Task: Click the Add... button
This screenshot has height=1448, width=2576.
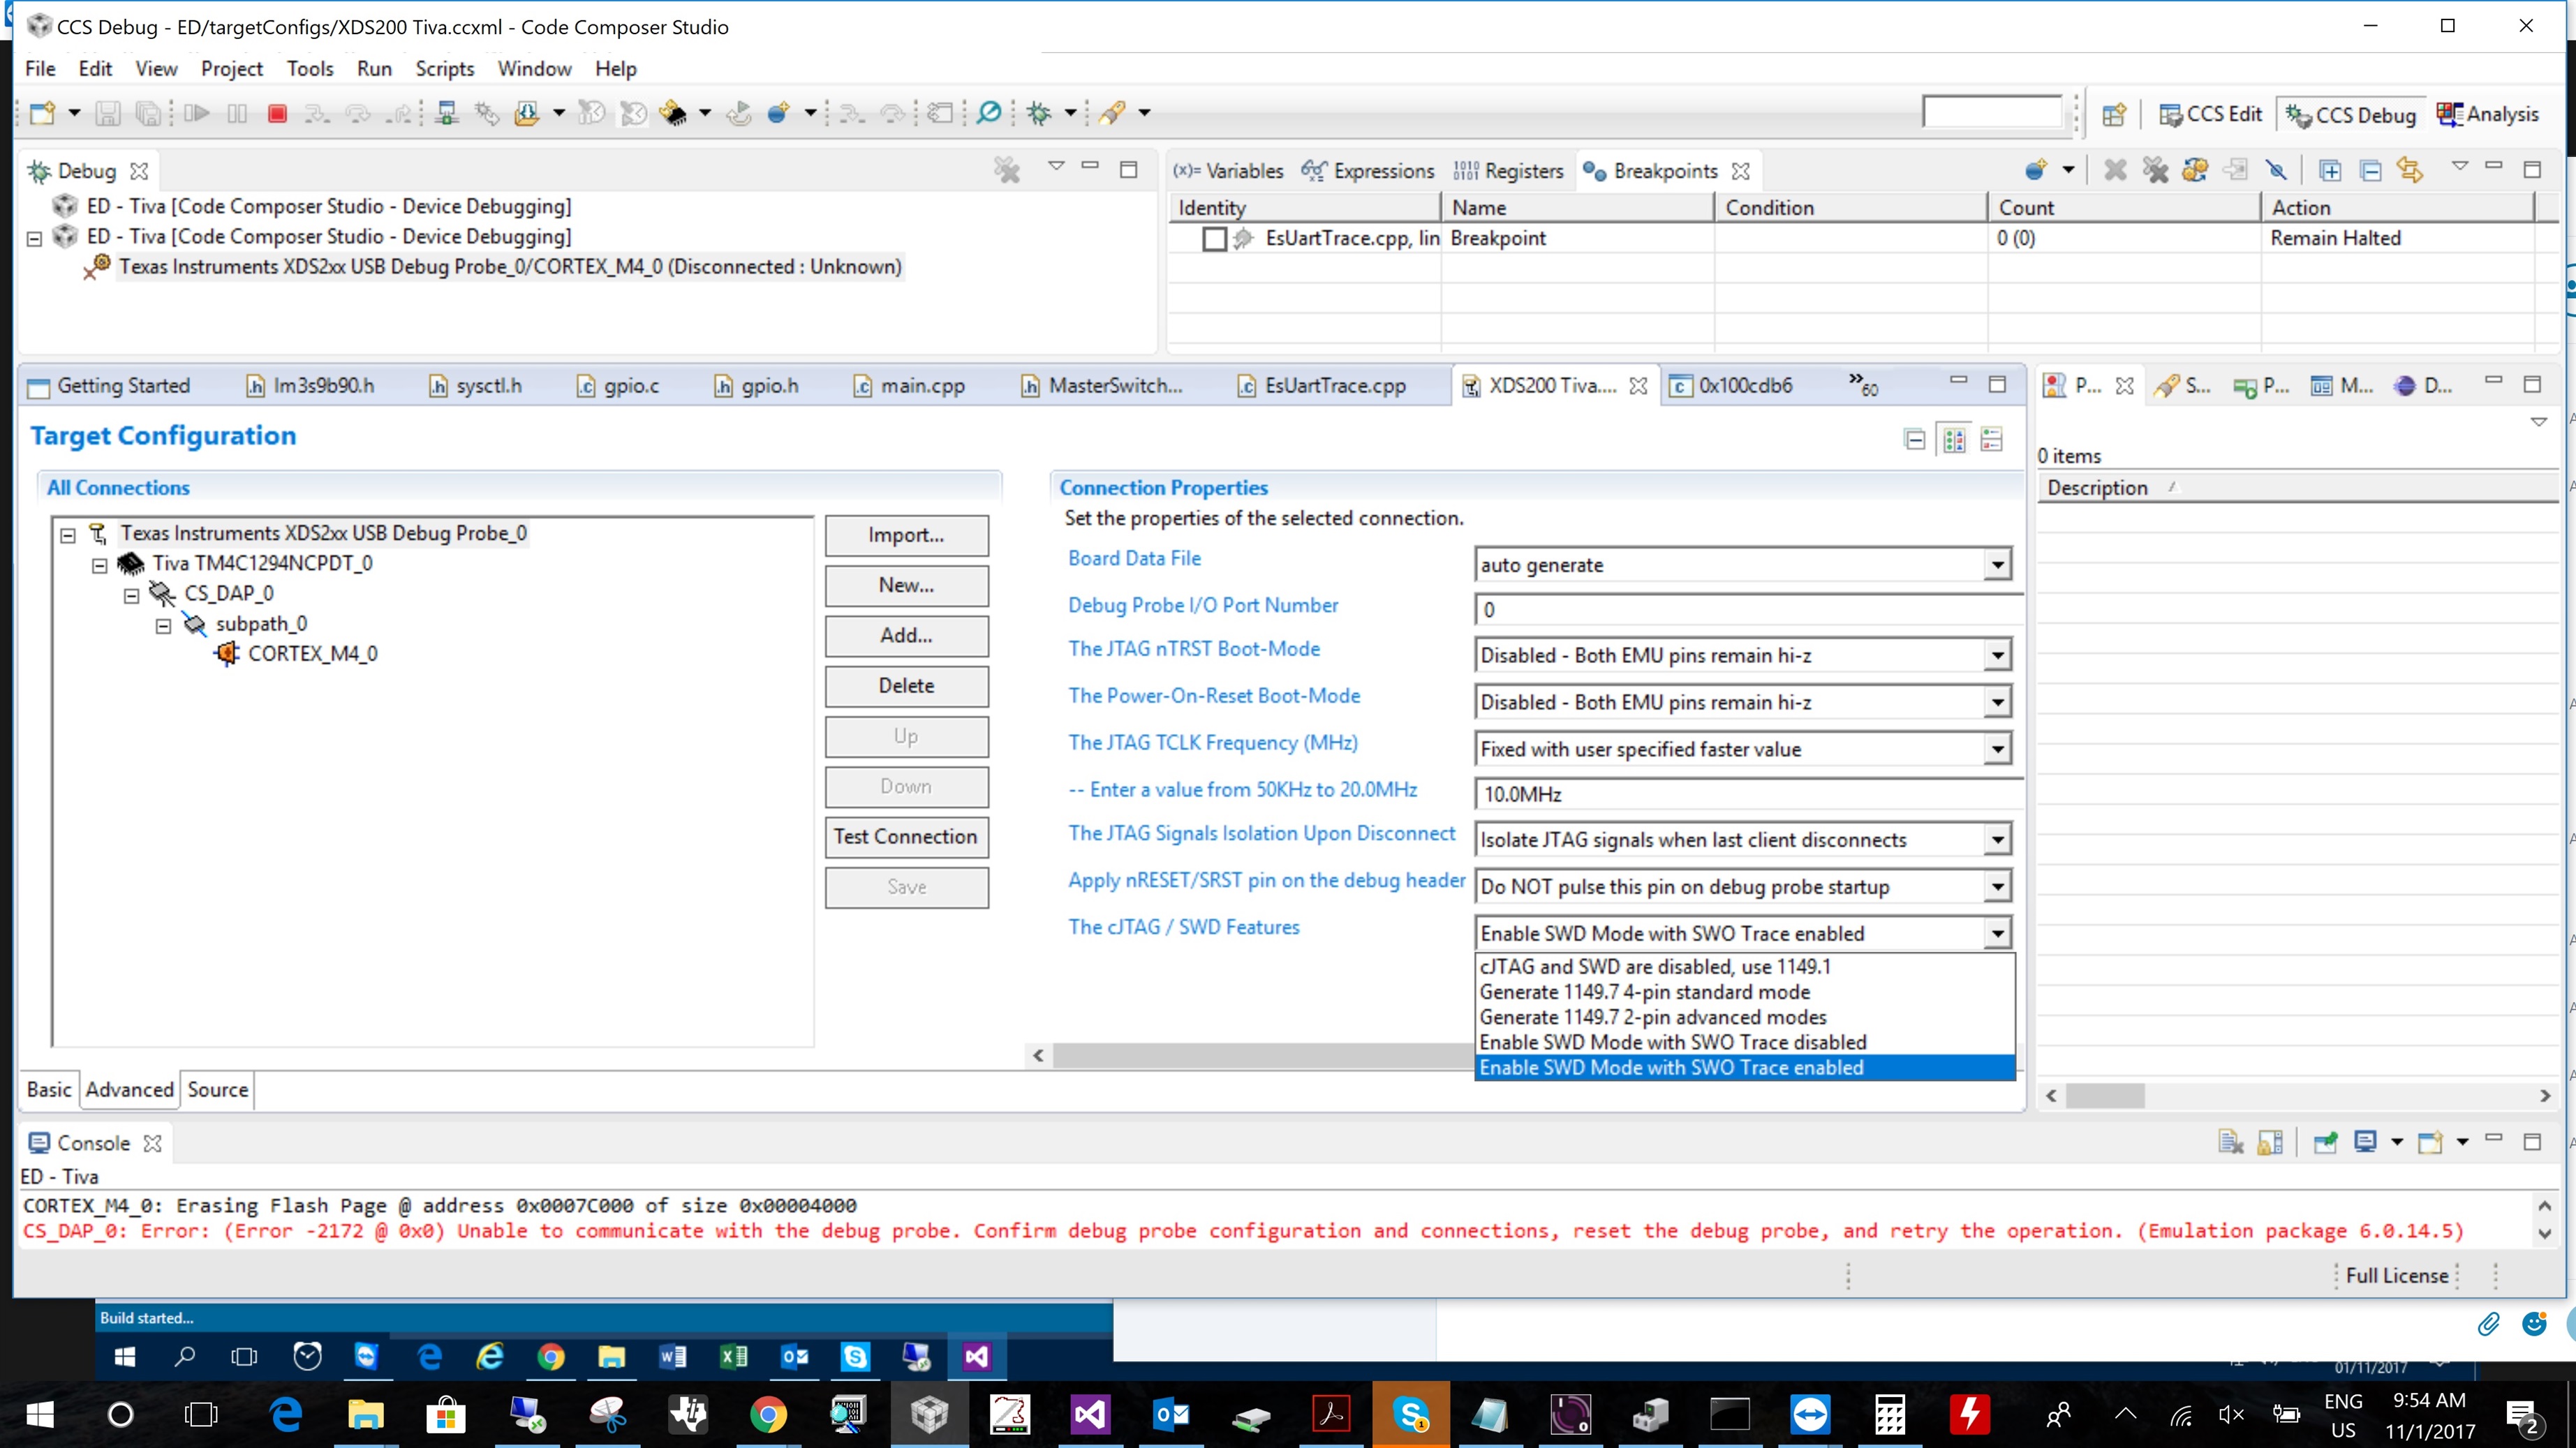Action: 906,636
